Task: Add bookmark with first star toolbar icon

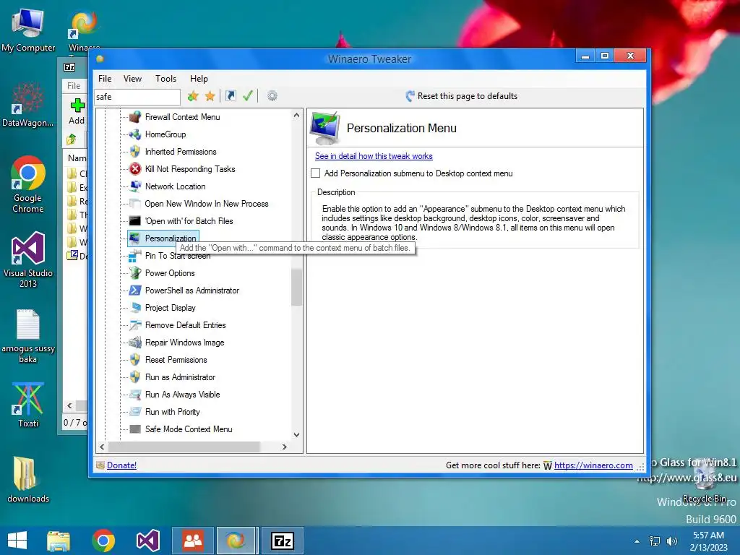Action: [192, 96]
